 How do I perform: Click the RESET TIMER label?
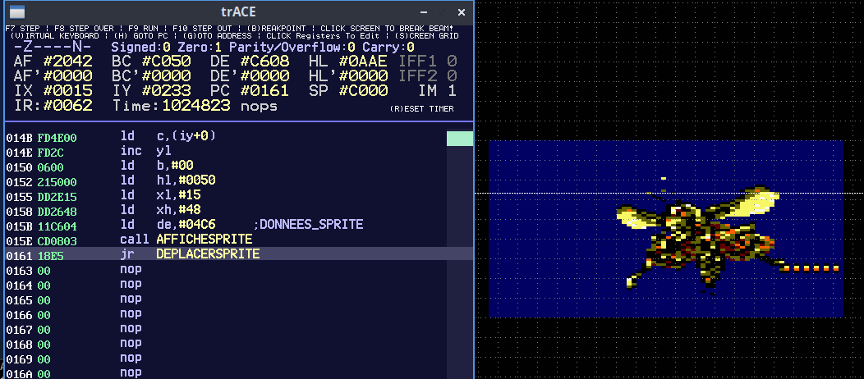pyautogui.click(x=423, y=108)
